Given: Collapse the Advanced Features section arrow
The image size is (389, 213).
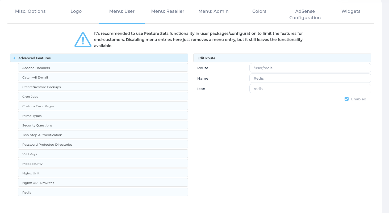Looking at the screenshot, I should coord(14,58).
